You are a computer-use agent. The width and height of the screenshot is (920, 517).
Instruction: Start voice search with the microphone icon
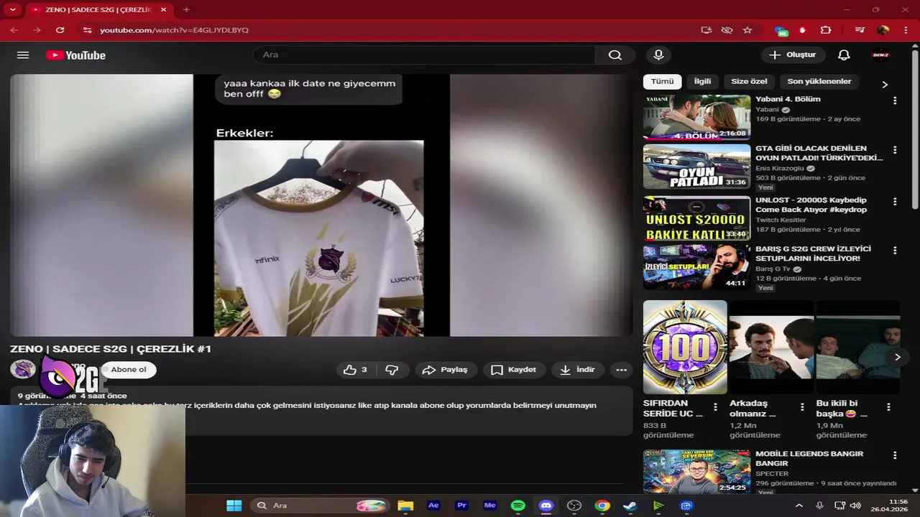click(658, 55)
